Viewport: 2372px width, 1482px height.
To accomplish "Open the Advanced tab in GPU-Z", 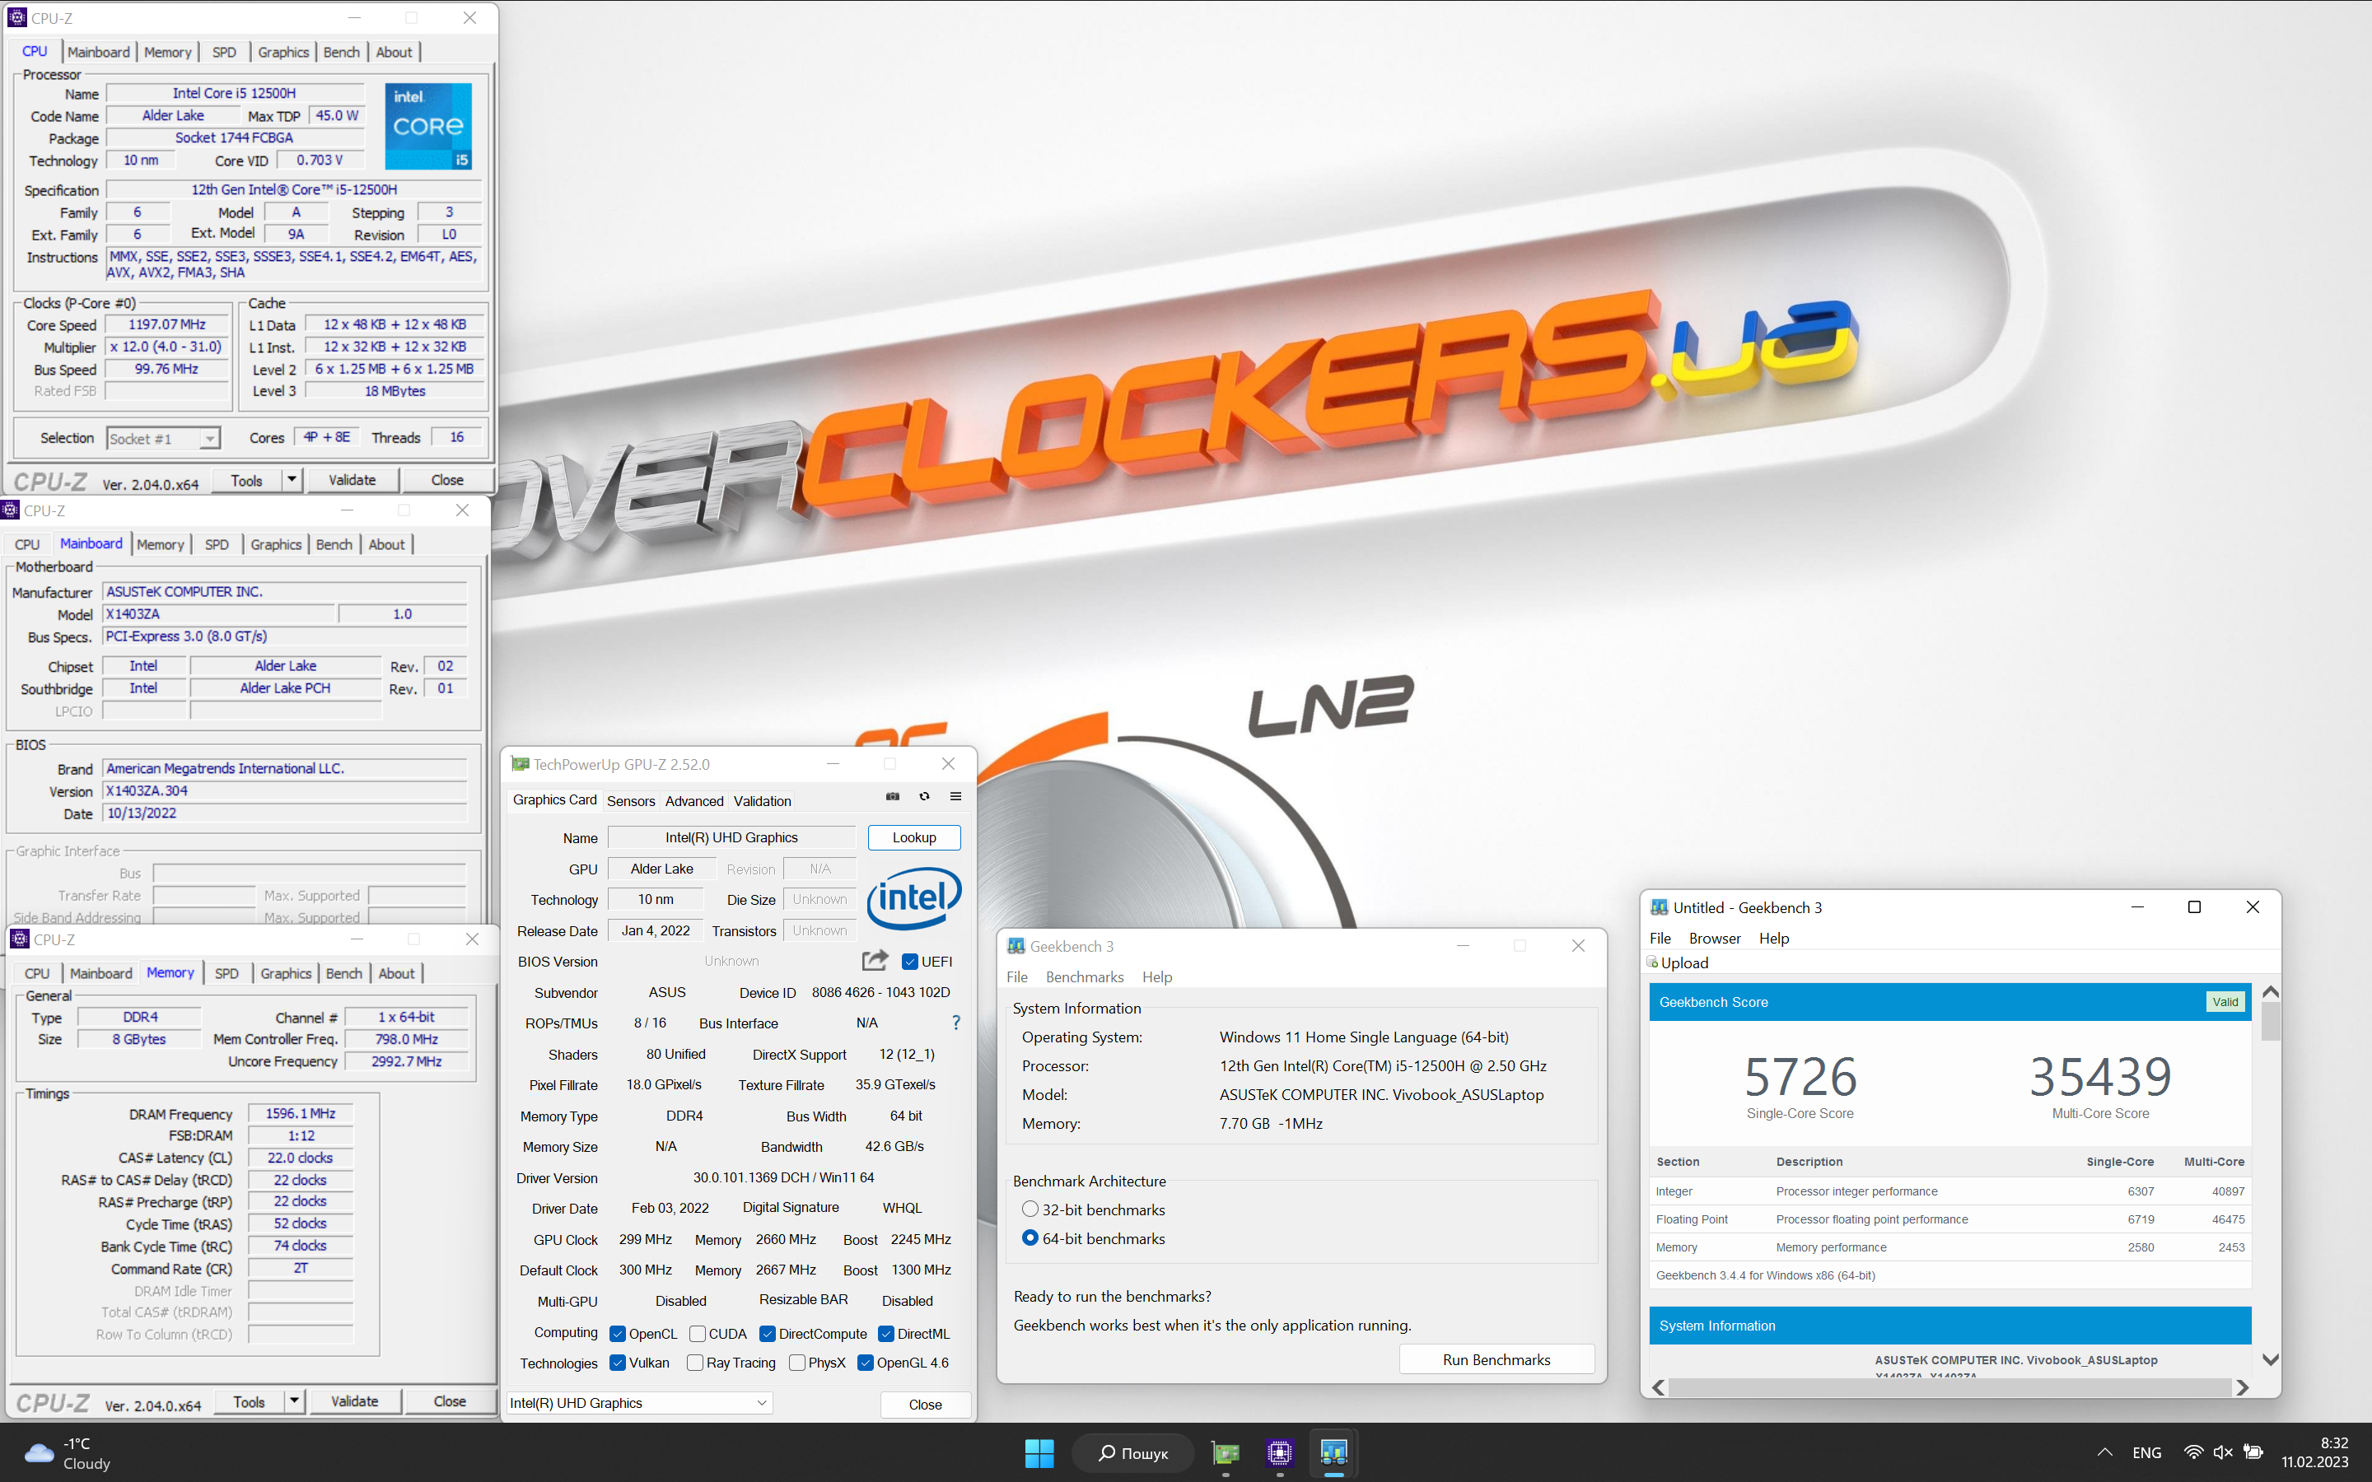I will point(694,801).
